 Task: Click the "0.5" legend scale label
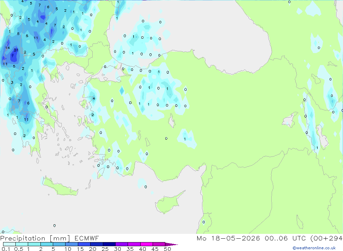click(19, 249)
